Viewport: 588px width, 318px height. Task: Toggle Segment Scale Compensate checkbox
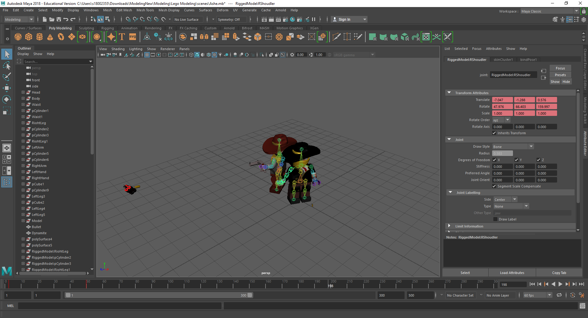(494, 186)
